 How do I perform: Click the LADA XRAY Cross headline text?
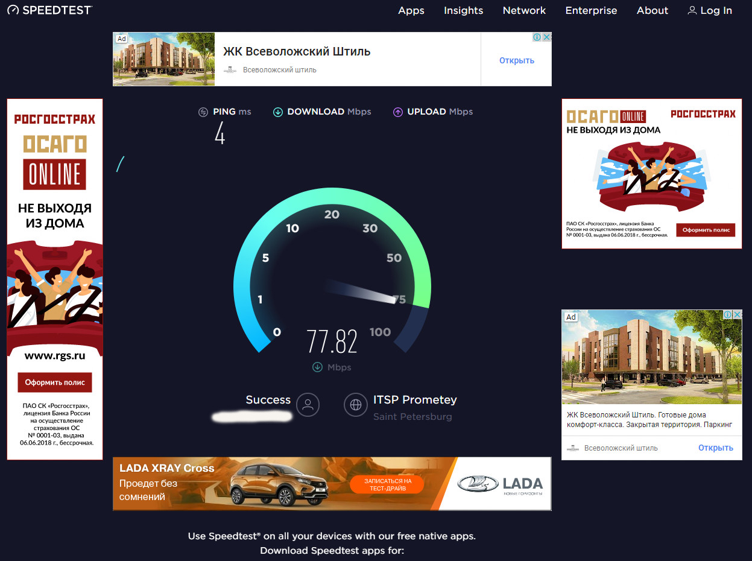click(167, 468)
